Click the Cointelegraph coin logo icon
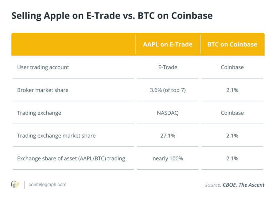Screen dimensions: 276x200 point(15,185)
